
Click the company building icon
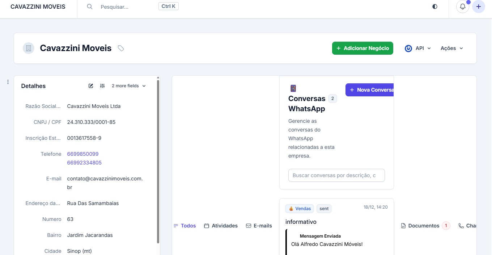point(29,48)
